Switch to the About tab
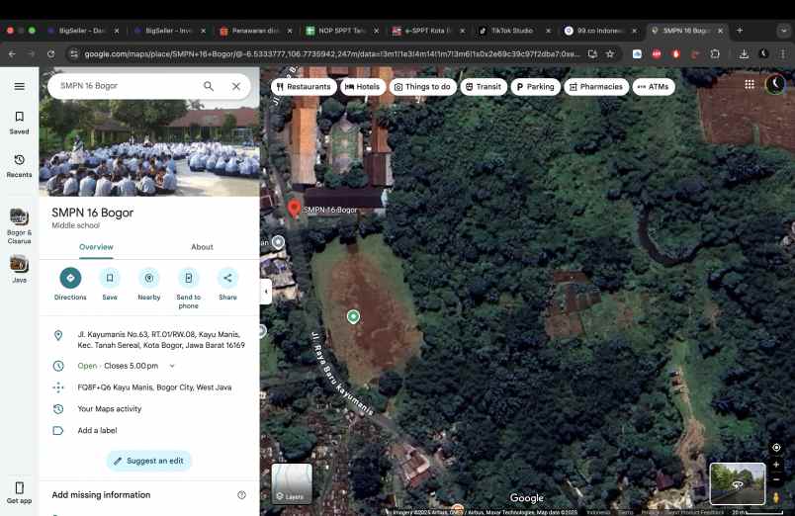The image size is (795, 516). 202,247
